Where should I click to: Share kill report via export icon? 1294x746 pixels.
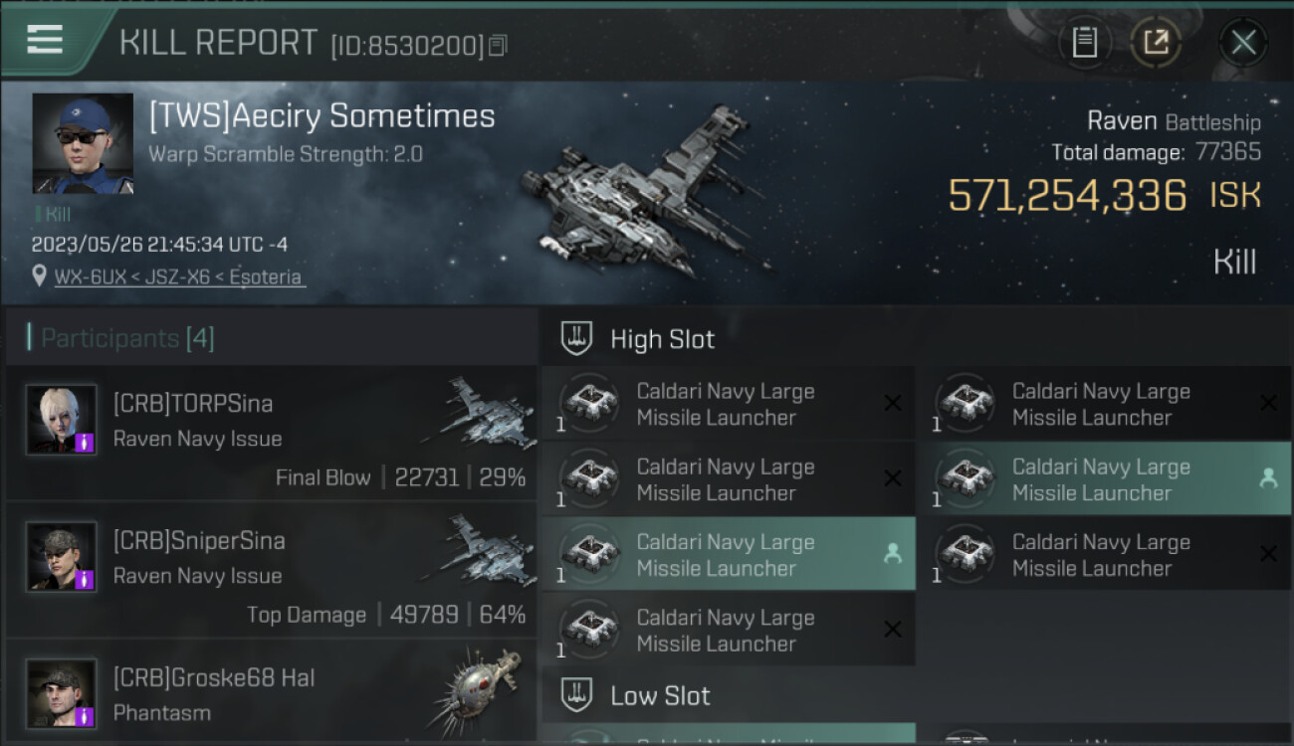(1156, 43)
